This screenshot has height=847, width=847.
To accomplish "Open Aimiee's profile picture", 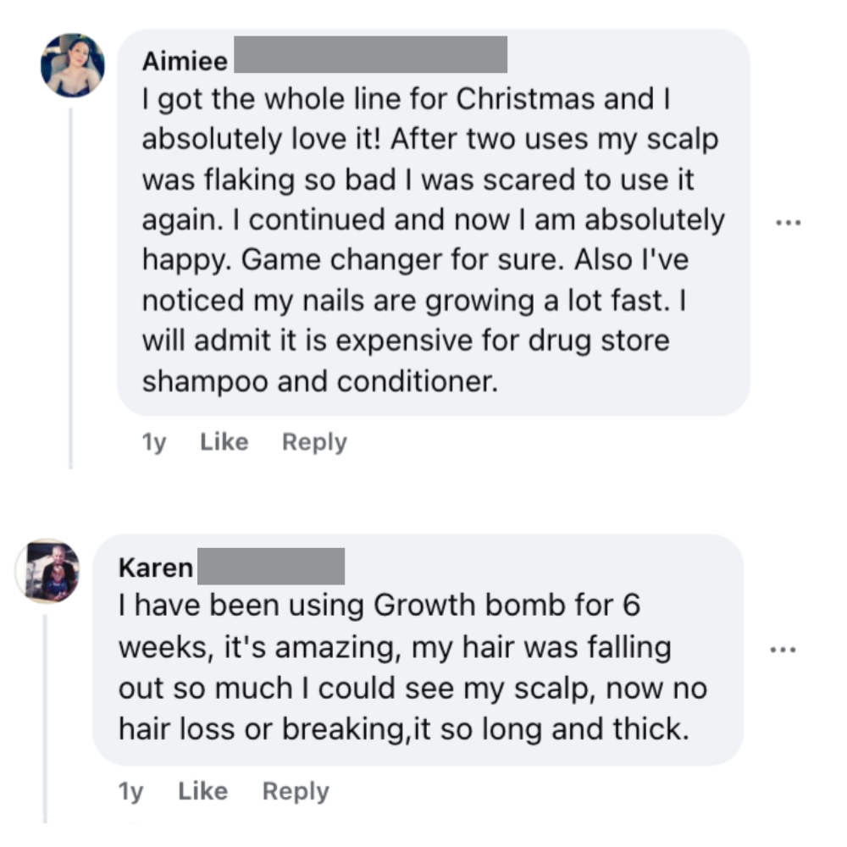I will click(x=73, y=65).
